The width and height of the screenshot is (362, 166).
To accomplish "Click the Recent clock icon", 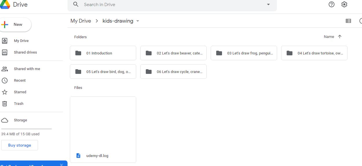I will click(x=5, y=81).
